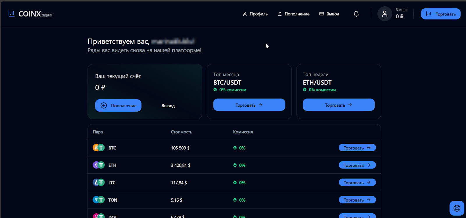Click the price 117,84 $
This screenshot has height=218, width=466.
pos(179,182)
